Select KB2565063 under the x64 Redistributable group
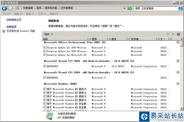The image size is (184, 122). point(107,66)
